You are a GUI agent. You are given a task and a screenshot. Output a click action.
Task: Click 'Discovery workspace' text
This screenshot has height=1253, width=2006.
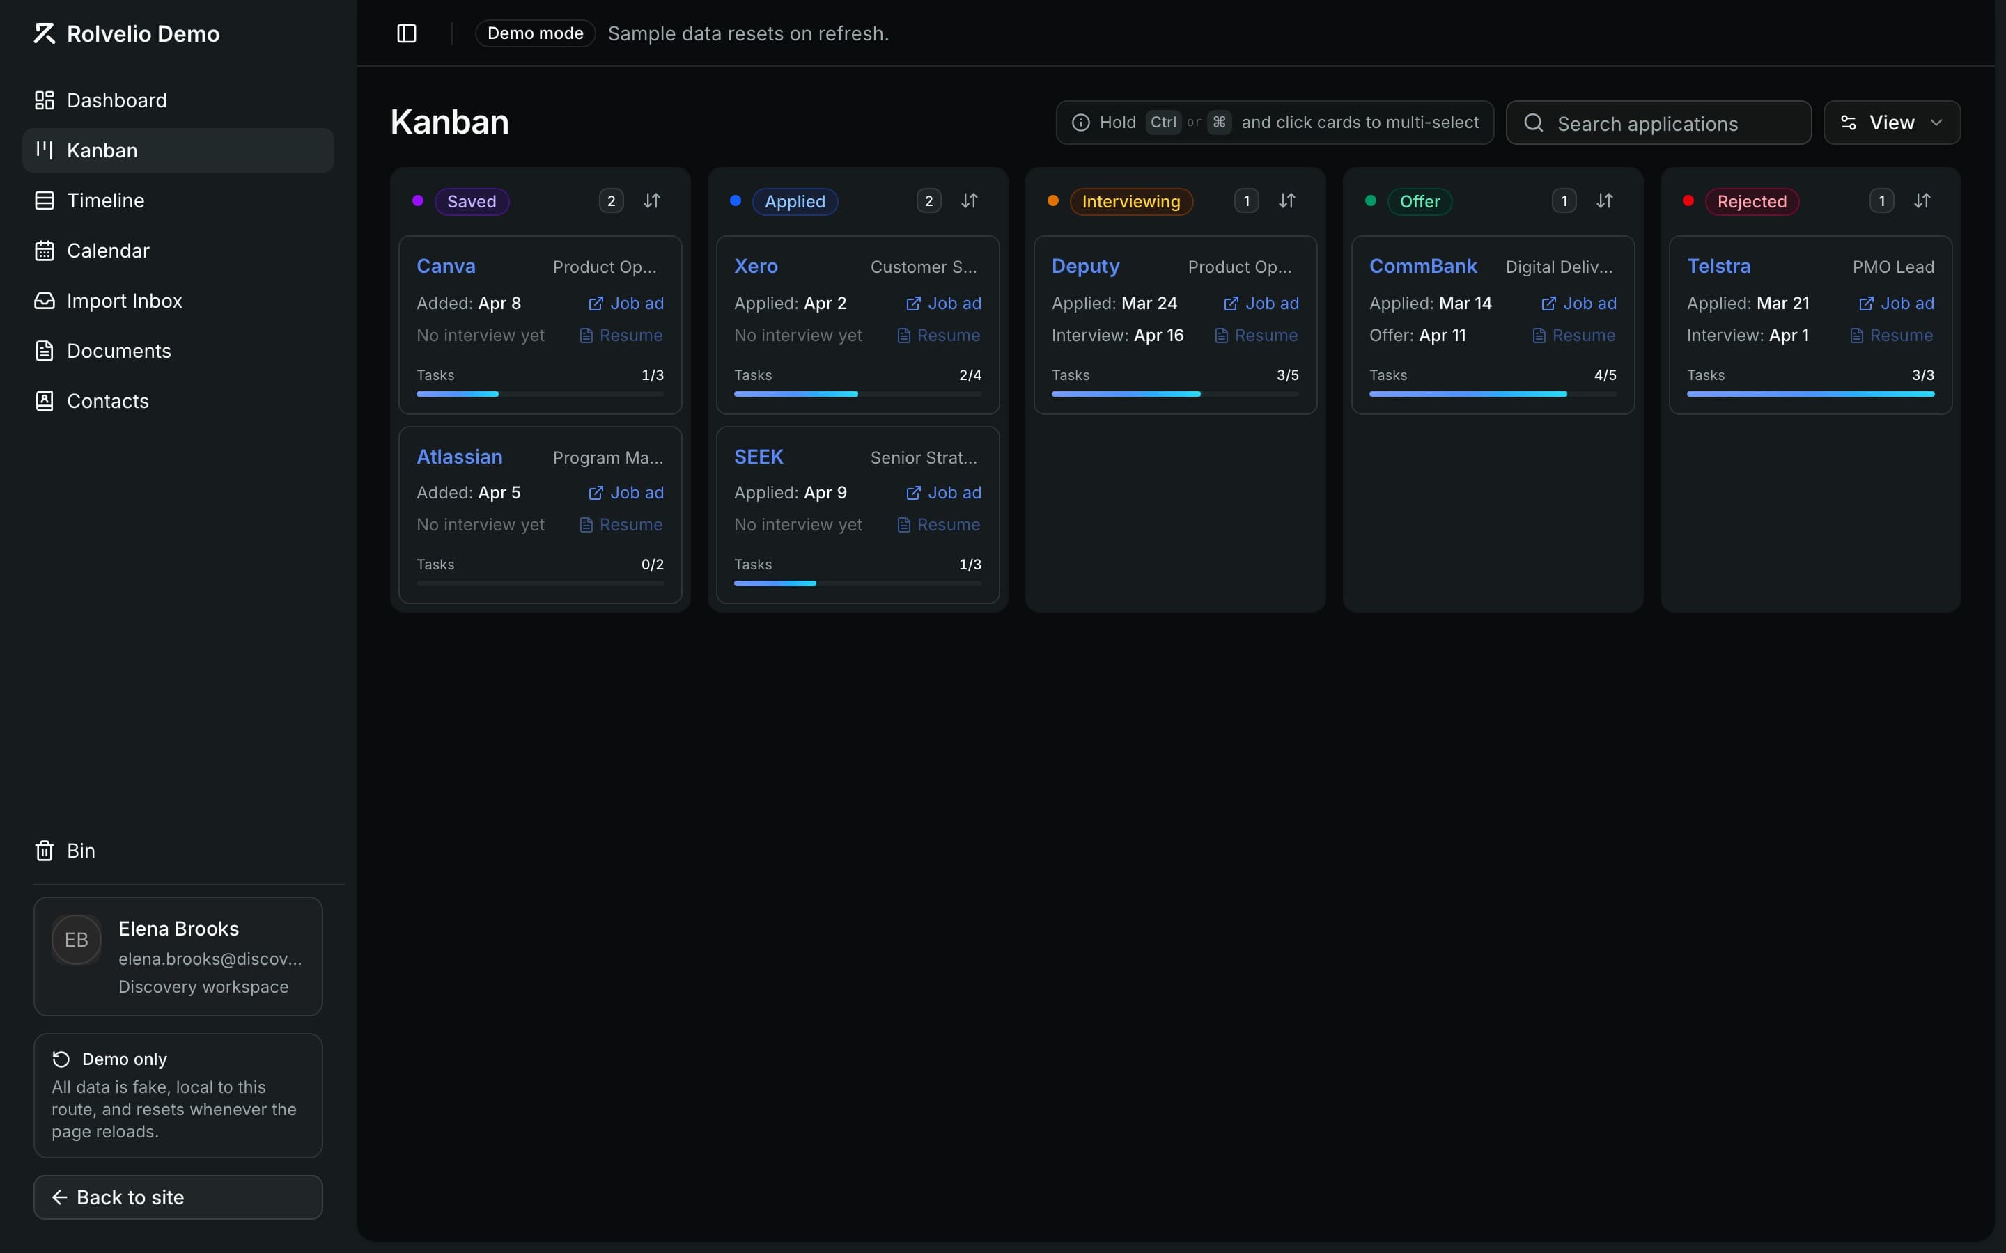click(203, 986)
